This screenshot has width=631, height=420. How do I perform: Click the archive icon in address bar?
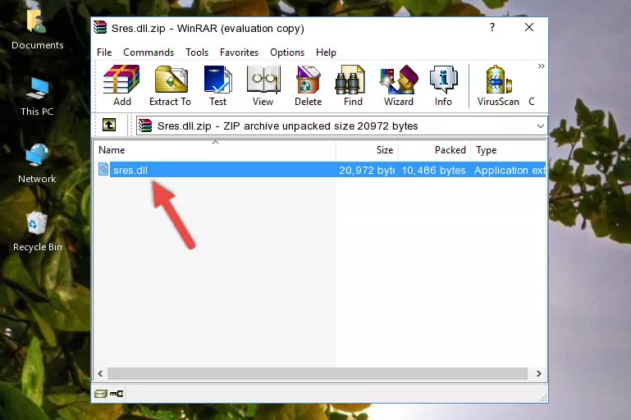coord(145,126)
